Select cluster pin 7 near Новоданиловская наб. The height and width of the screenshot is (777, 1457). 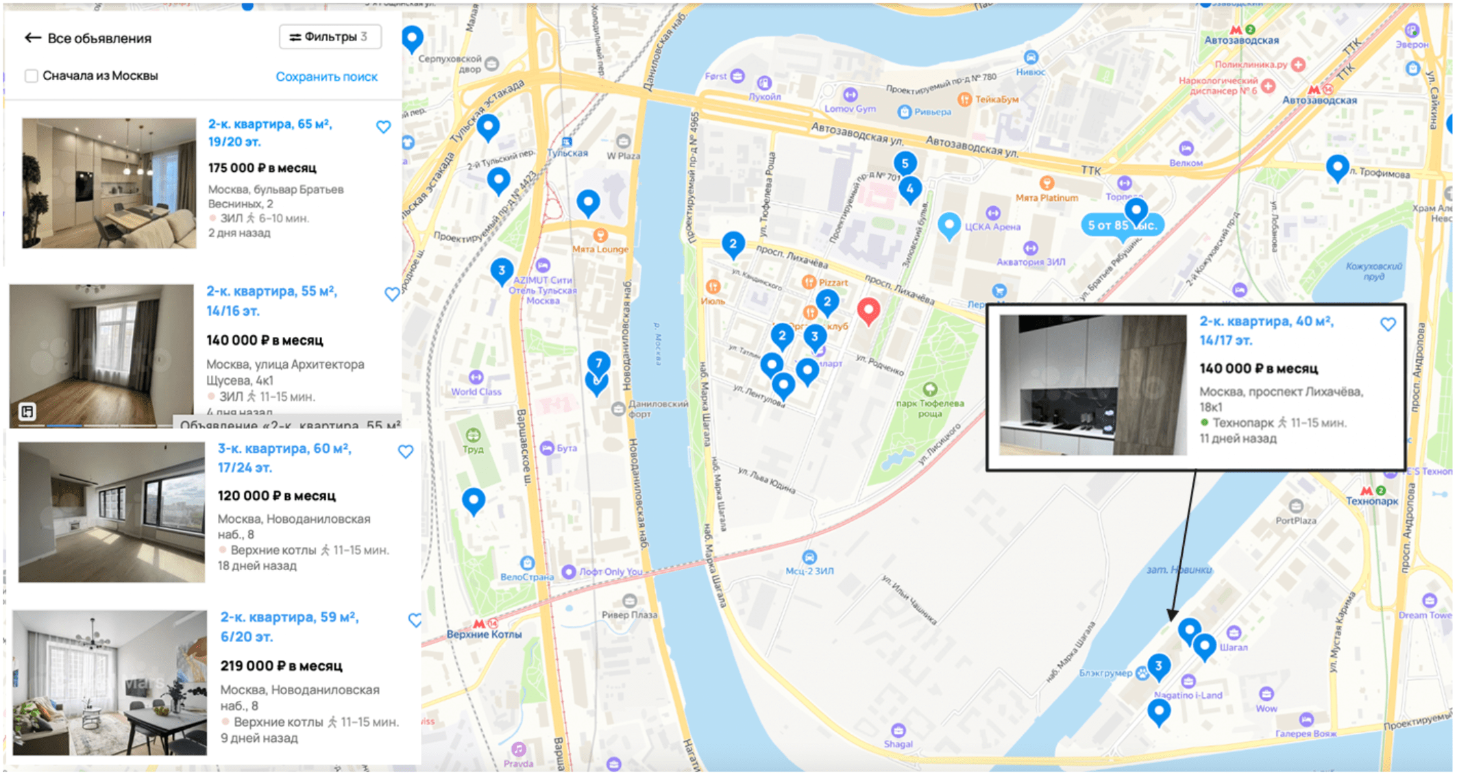tap(598, 363)
